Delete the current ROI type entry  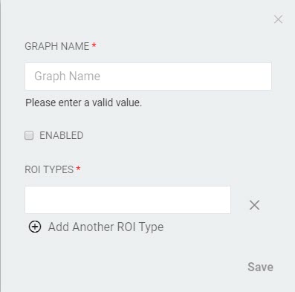tap(254, 205)
